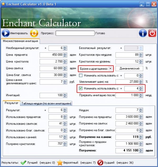158x167 pixels.
Task: Minimize the Enchant Calculator window
Action: click(142, 4)
